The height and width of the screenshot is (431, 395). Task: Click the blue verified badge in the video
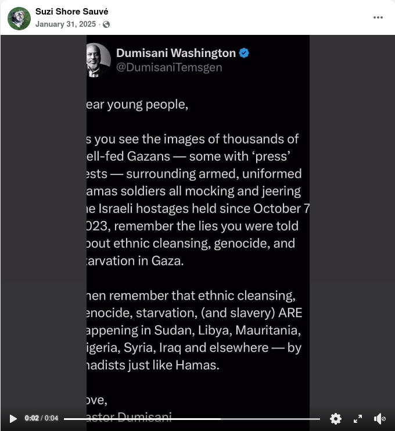coord(244,53)
